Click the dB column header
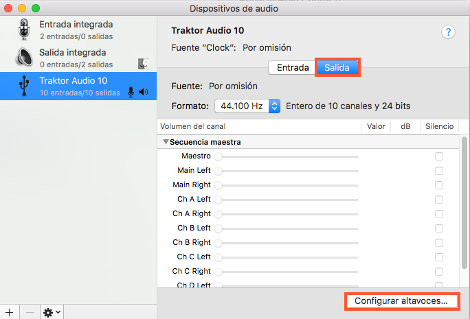 click(405, 127)
